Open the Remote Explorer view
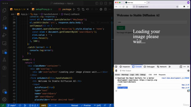This screenshot has width=191, height=107. pos(4,43)
